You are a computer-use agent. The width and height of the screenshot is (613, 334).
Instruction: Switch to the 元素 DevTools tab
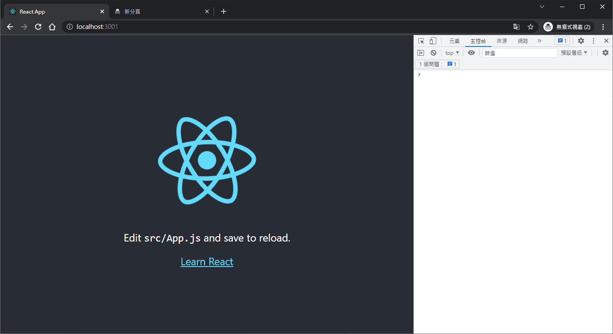click(x=454, y=41)
